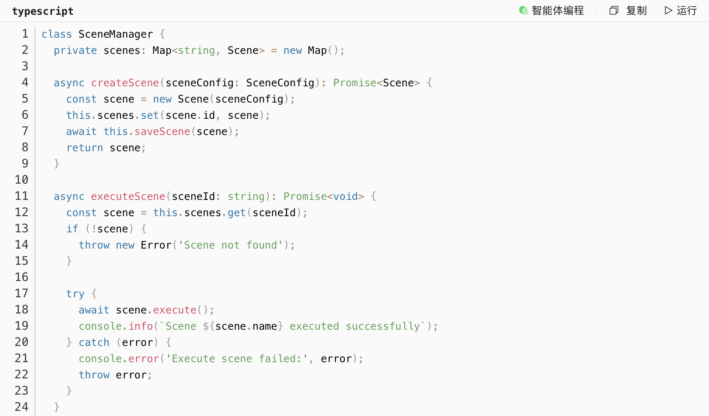709x416 pixels.
Task: Click 'executed successfully' template string text
Action: pos(355,326)
